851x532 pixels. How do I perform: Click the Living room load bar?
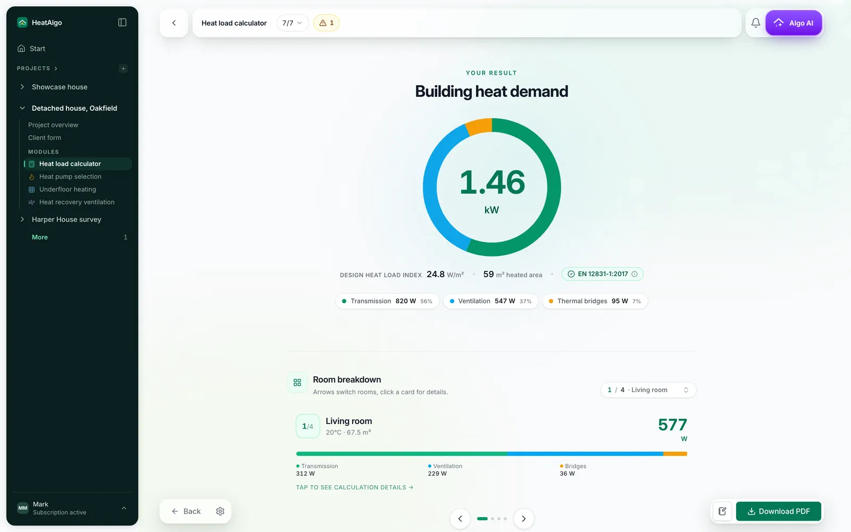click(x=491, y=454)
